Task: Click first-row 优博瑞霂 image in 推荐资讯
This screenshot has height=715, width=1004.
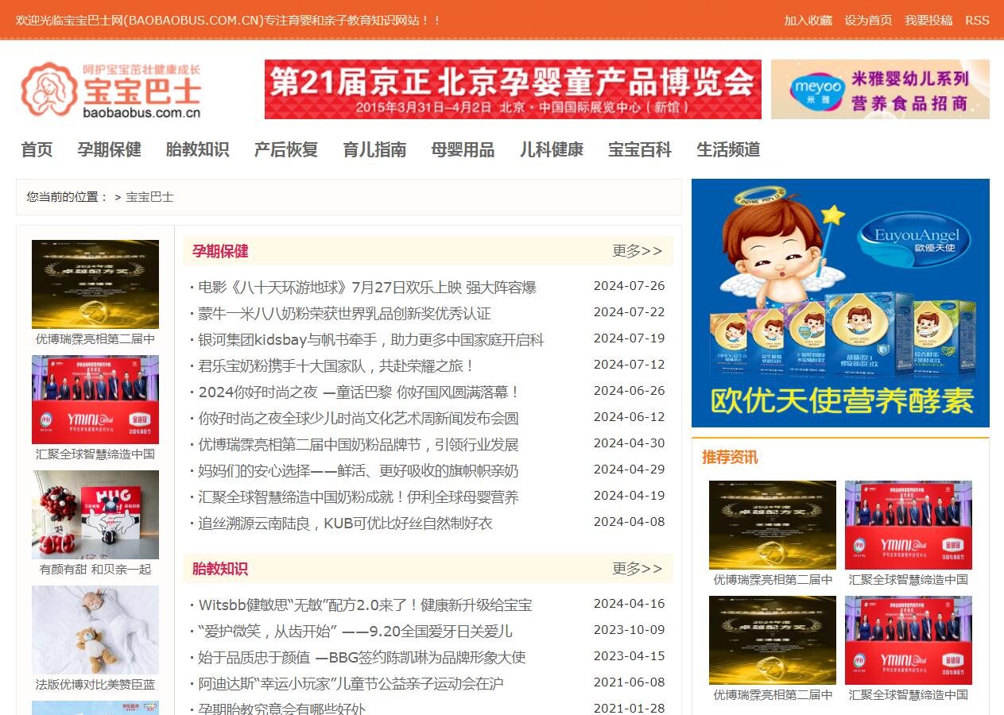Action: [773, 525]
